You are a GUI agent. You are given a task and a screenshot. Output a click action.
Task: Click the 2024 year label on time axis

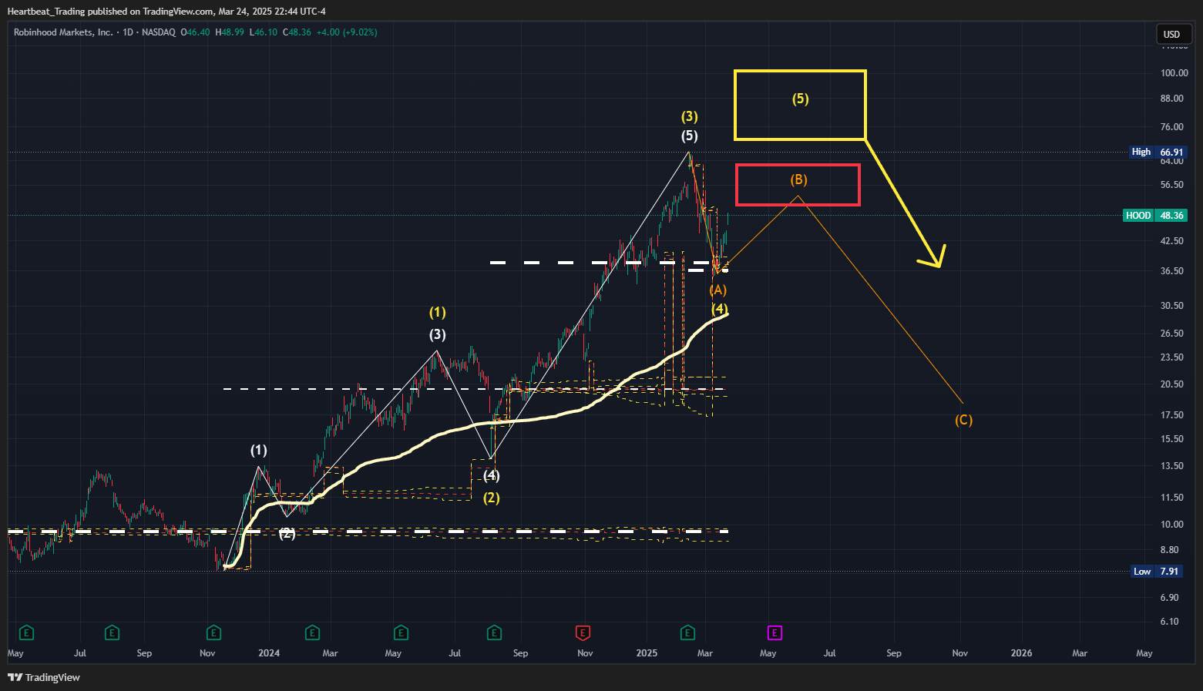click(x=269, y=653)
